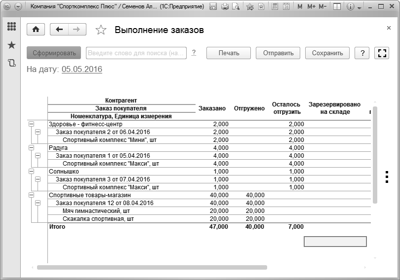Open History scroll icon in sidebar

point(11,63)
